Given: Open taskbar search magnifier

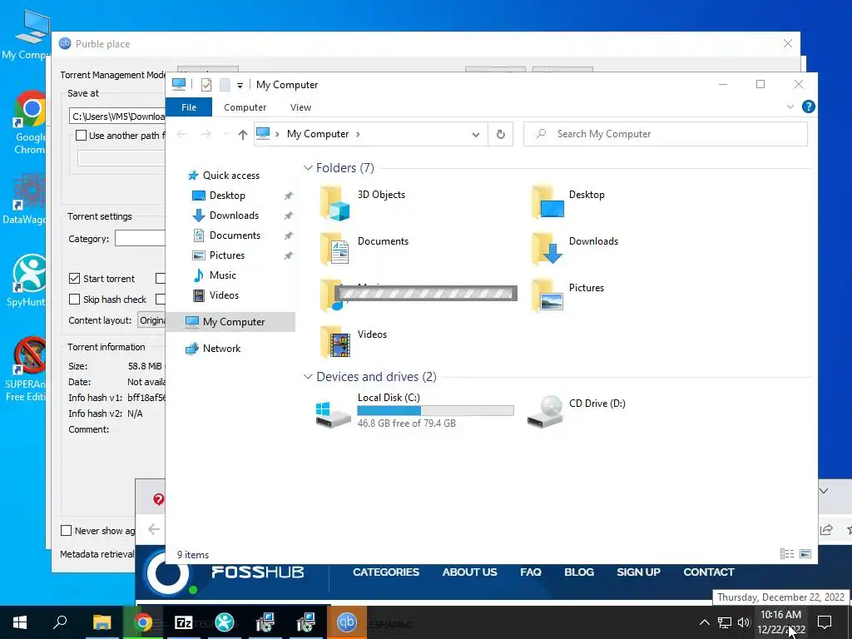Looking at the screenshot, I should (60, 622).
